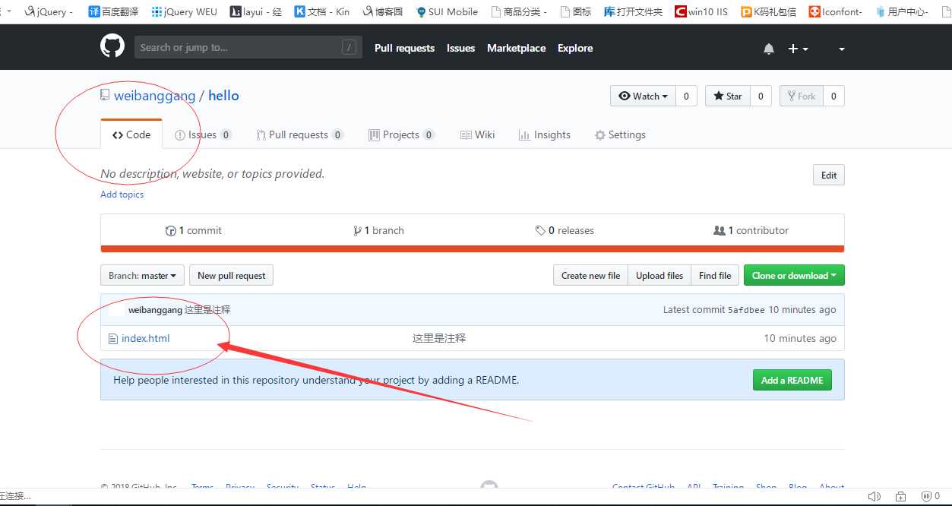952x506 pixels.
Task: Click the Add topics link
Action: 122,194
